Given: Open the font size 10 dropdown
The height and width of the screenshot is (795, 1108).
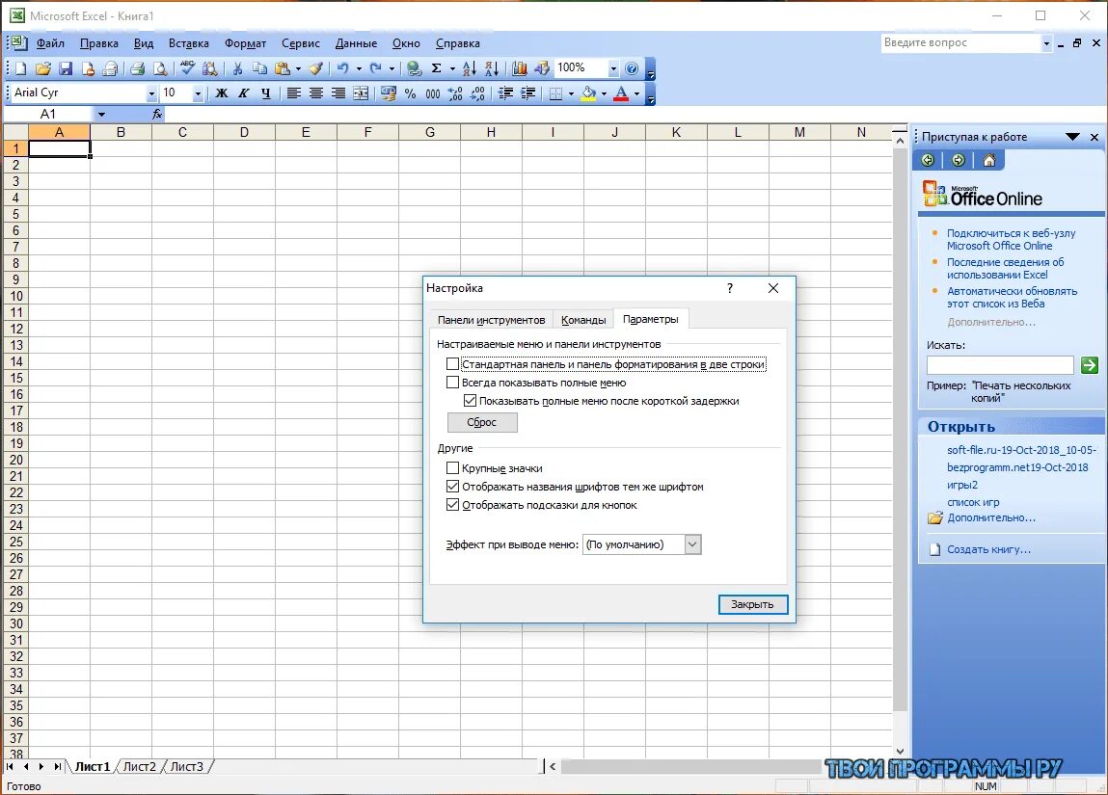Looking at the screenshot, I should click(x=198, y=93).
